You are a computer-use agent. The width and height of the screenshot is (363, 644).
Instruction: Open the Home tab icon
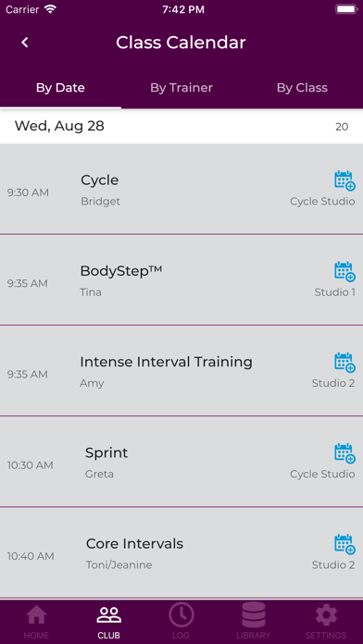click(36, 615)
